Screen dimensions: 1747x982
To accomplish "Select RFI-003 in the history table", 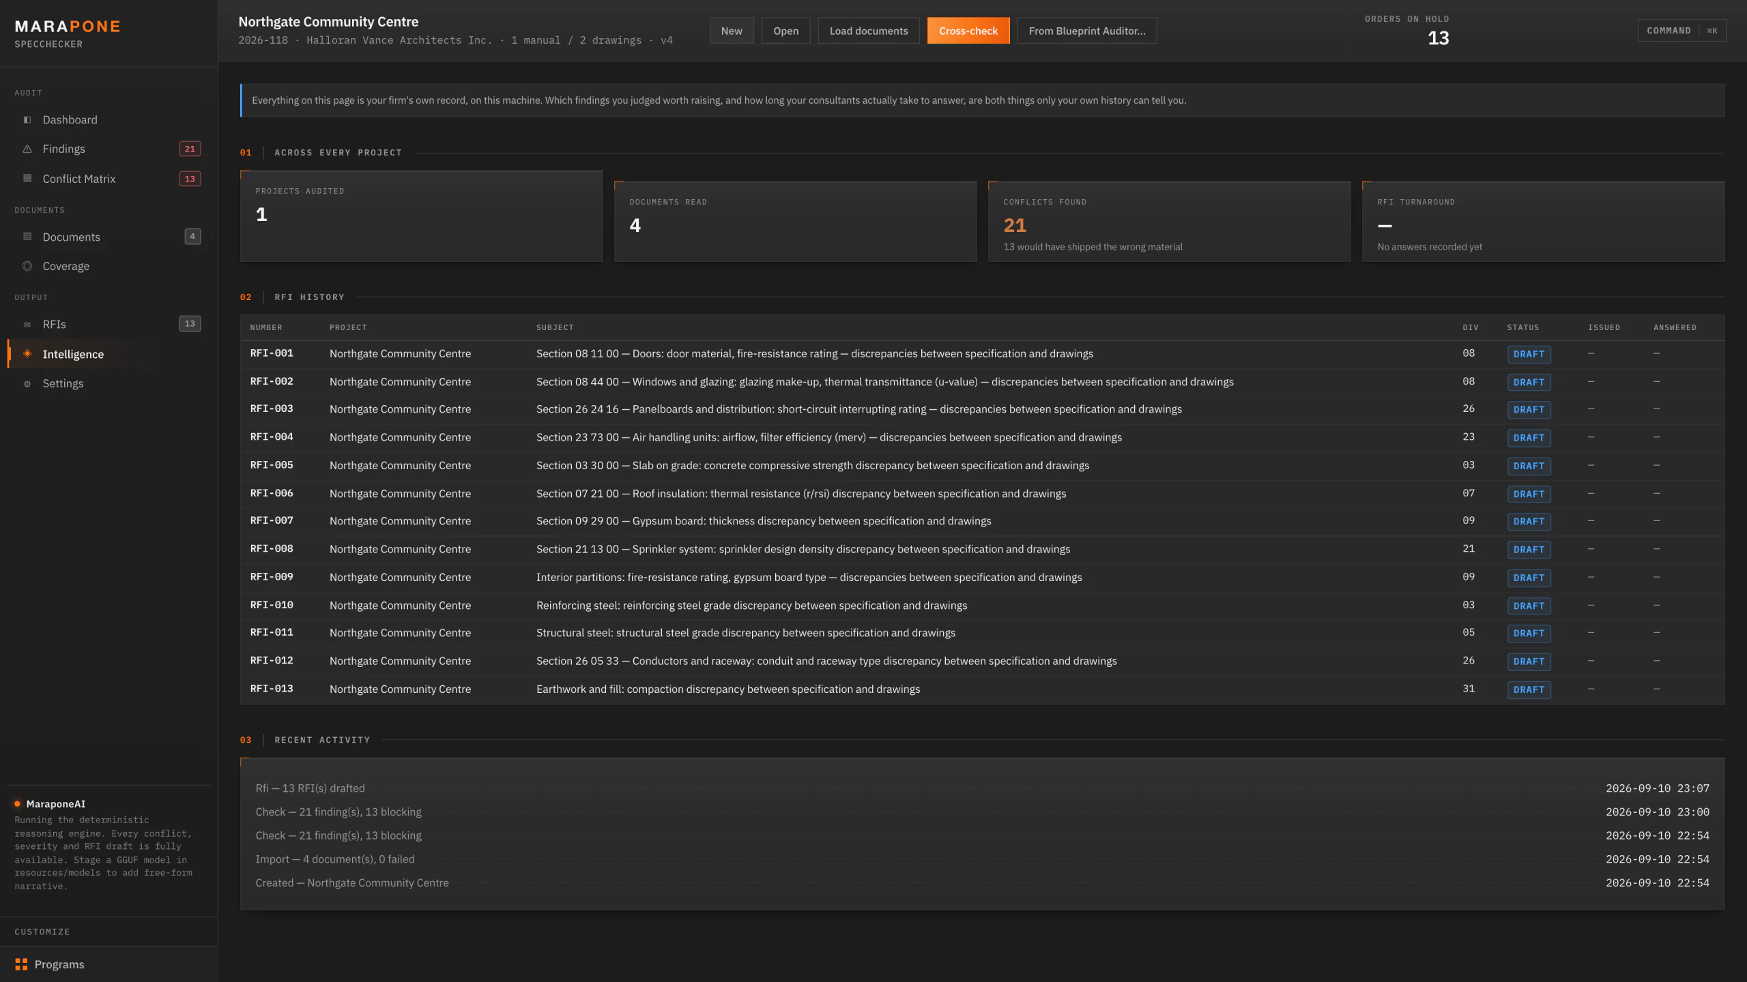I will tap(272, 408).
